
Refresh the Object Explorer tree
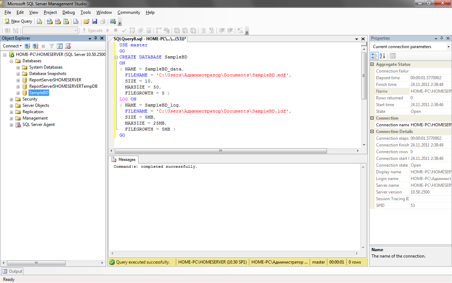(x=60, y=46)
